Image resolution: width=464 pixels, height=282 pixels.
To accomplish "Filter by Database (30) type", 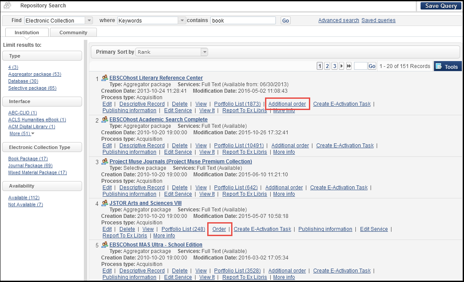I will click(23, 81).
